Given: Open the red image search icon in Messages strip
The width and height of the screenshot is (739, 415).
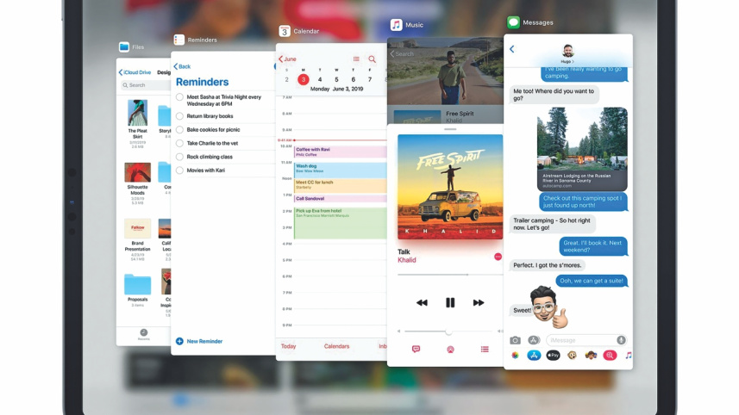Looking at the screenshot, I should 610,356.
